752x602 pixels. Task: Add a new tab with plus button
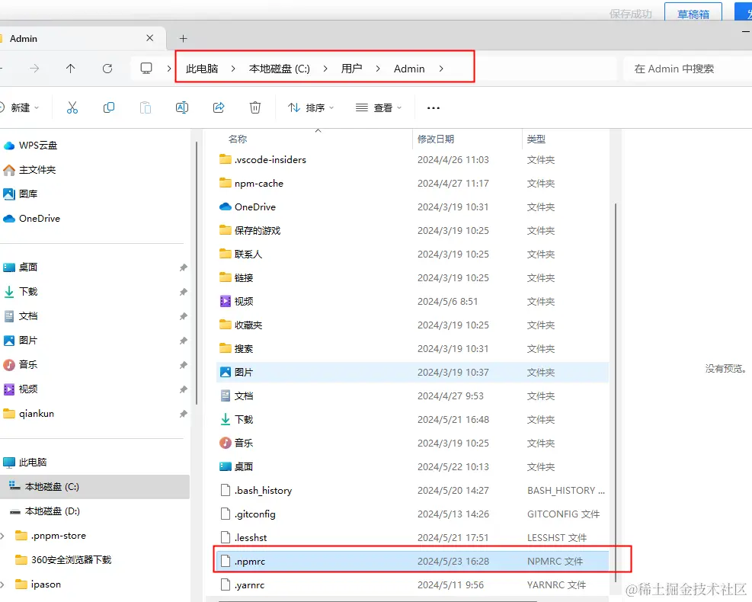click(x=183, y=38)
